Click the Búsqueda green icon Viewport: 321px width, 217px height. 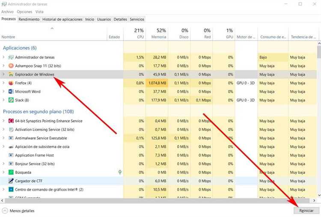[x=11, y=172]
